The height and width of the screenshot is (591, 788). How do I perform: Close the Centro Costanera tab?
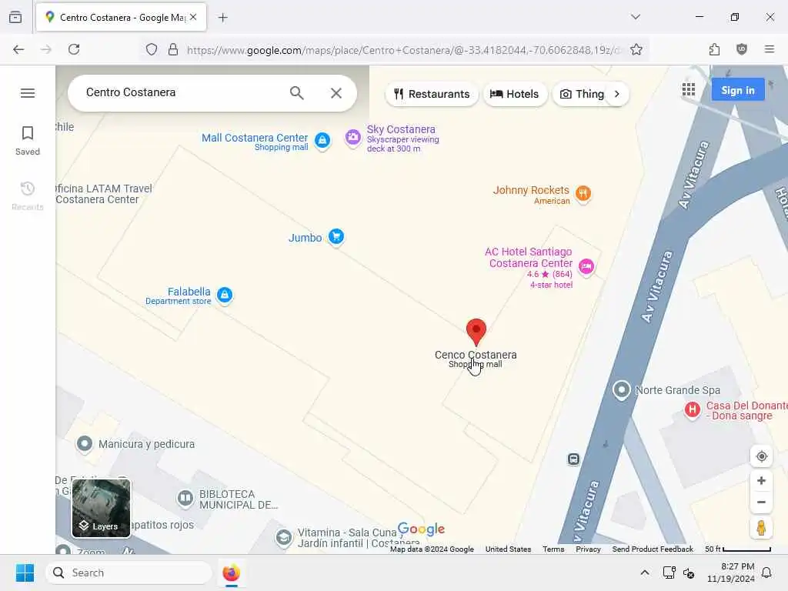(193, 17)
